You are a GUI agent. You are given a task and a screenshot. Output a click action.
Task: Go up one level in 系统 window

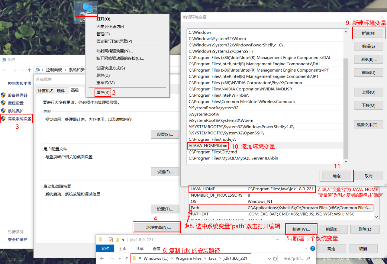click(29, 70)
